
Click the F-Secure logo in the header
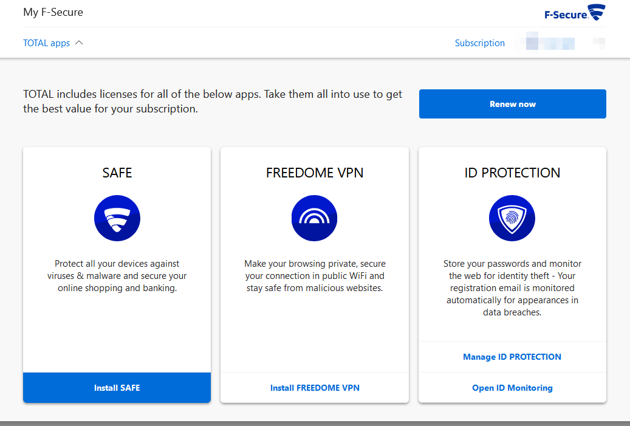(575, 13)
